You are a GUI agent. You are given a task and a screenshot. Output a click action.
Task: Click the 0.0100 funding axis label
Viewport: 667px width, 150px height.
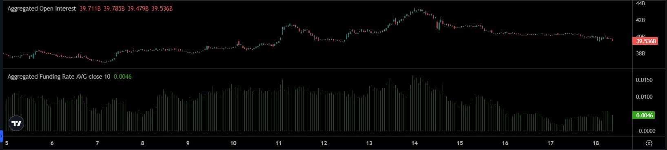tap(644, 97)
